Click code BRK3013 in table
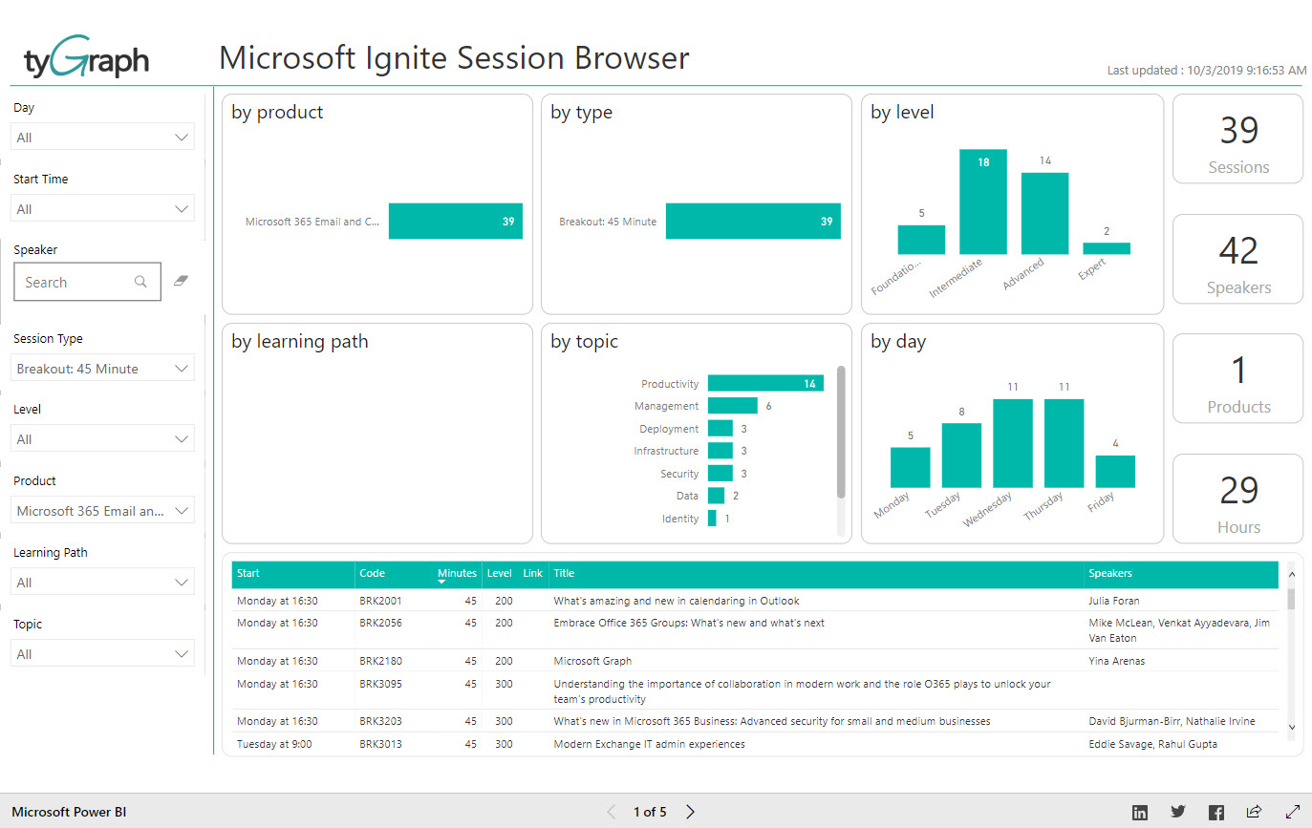1312x828 pixels. (x=380, y=744)
